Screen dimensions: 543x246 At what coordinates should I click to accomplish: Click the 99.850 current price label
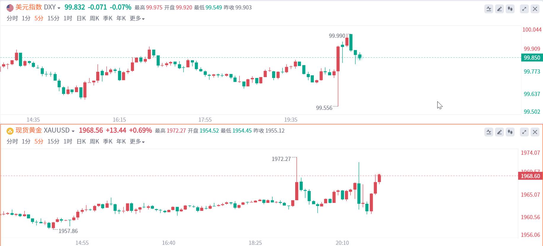532,58
